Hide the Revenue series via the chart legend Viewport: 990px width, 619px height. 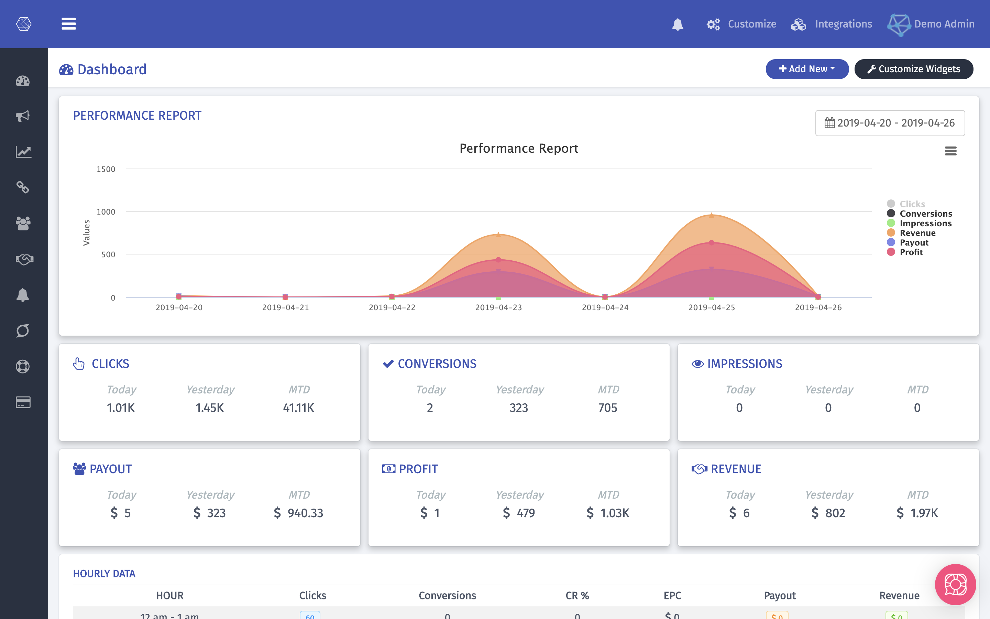pos(917,232)
